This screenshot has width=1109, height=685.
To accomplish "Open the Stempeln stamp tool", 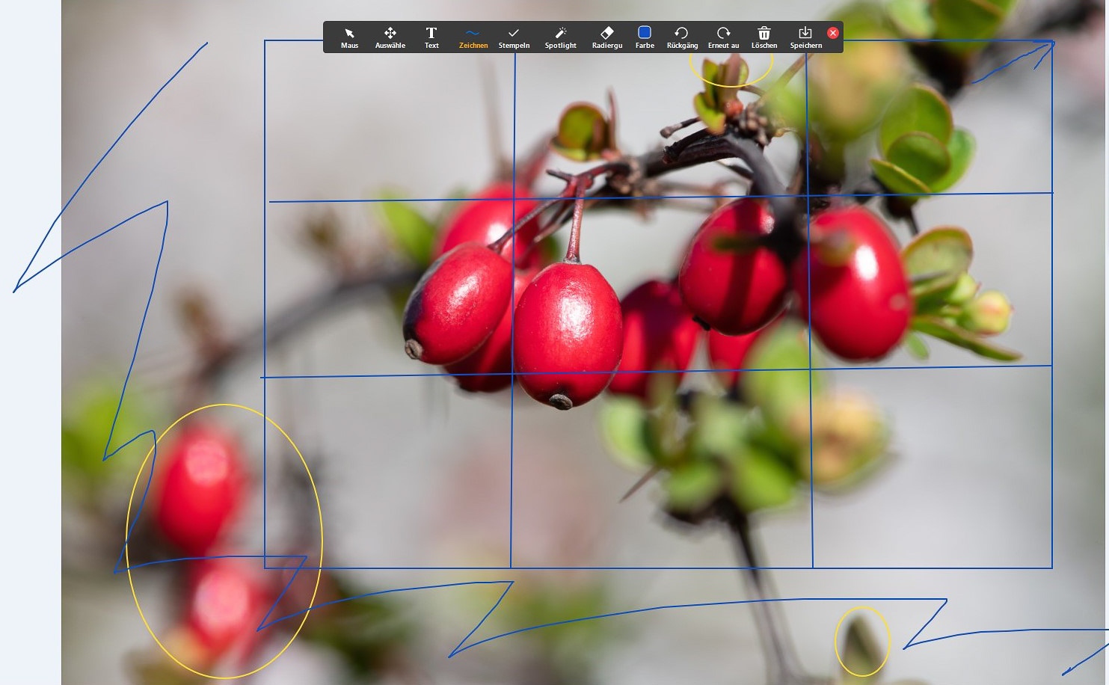I will coord(514,37).
